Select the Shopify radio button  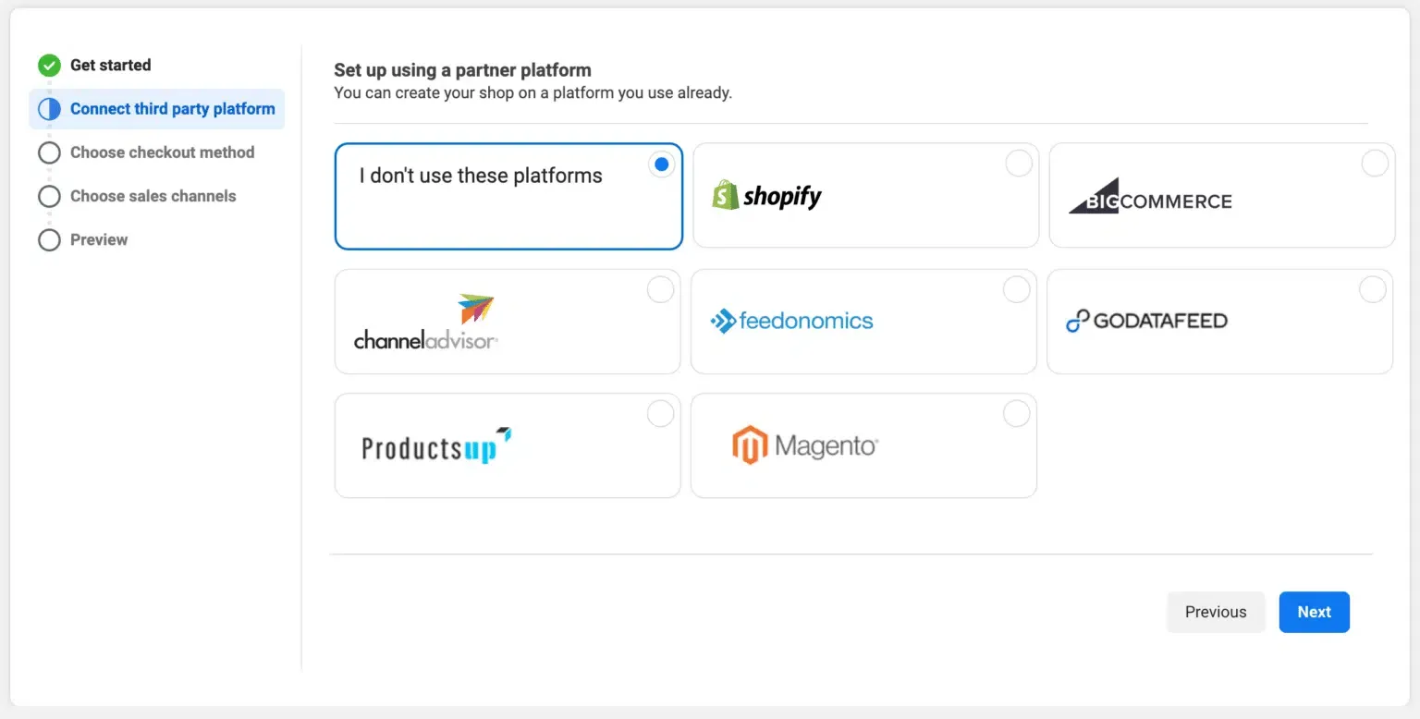(1018, 163)
